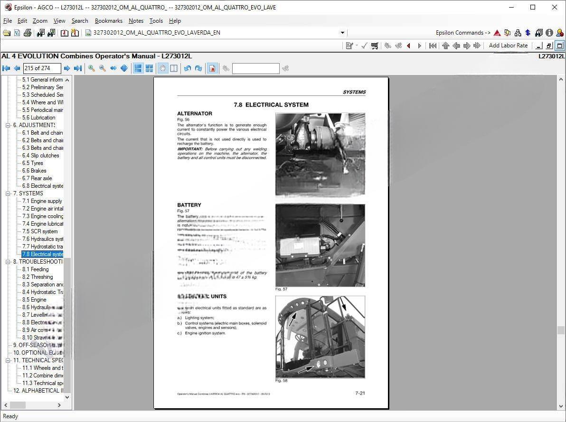Switch to the thumbnail grid view
This screenshot has width=566, height=422.
(149, 68)
